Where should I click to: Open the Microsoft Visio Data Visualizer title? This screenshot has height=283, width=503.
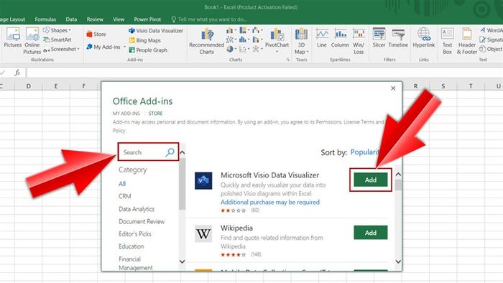(269, 175)
